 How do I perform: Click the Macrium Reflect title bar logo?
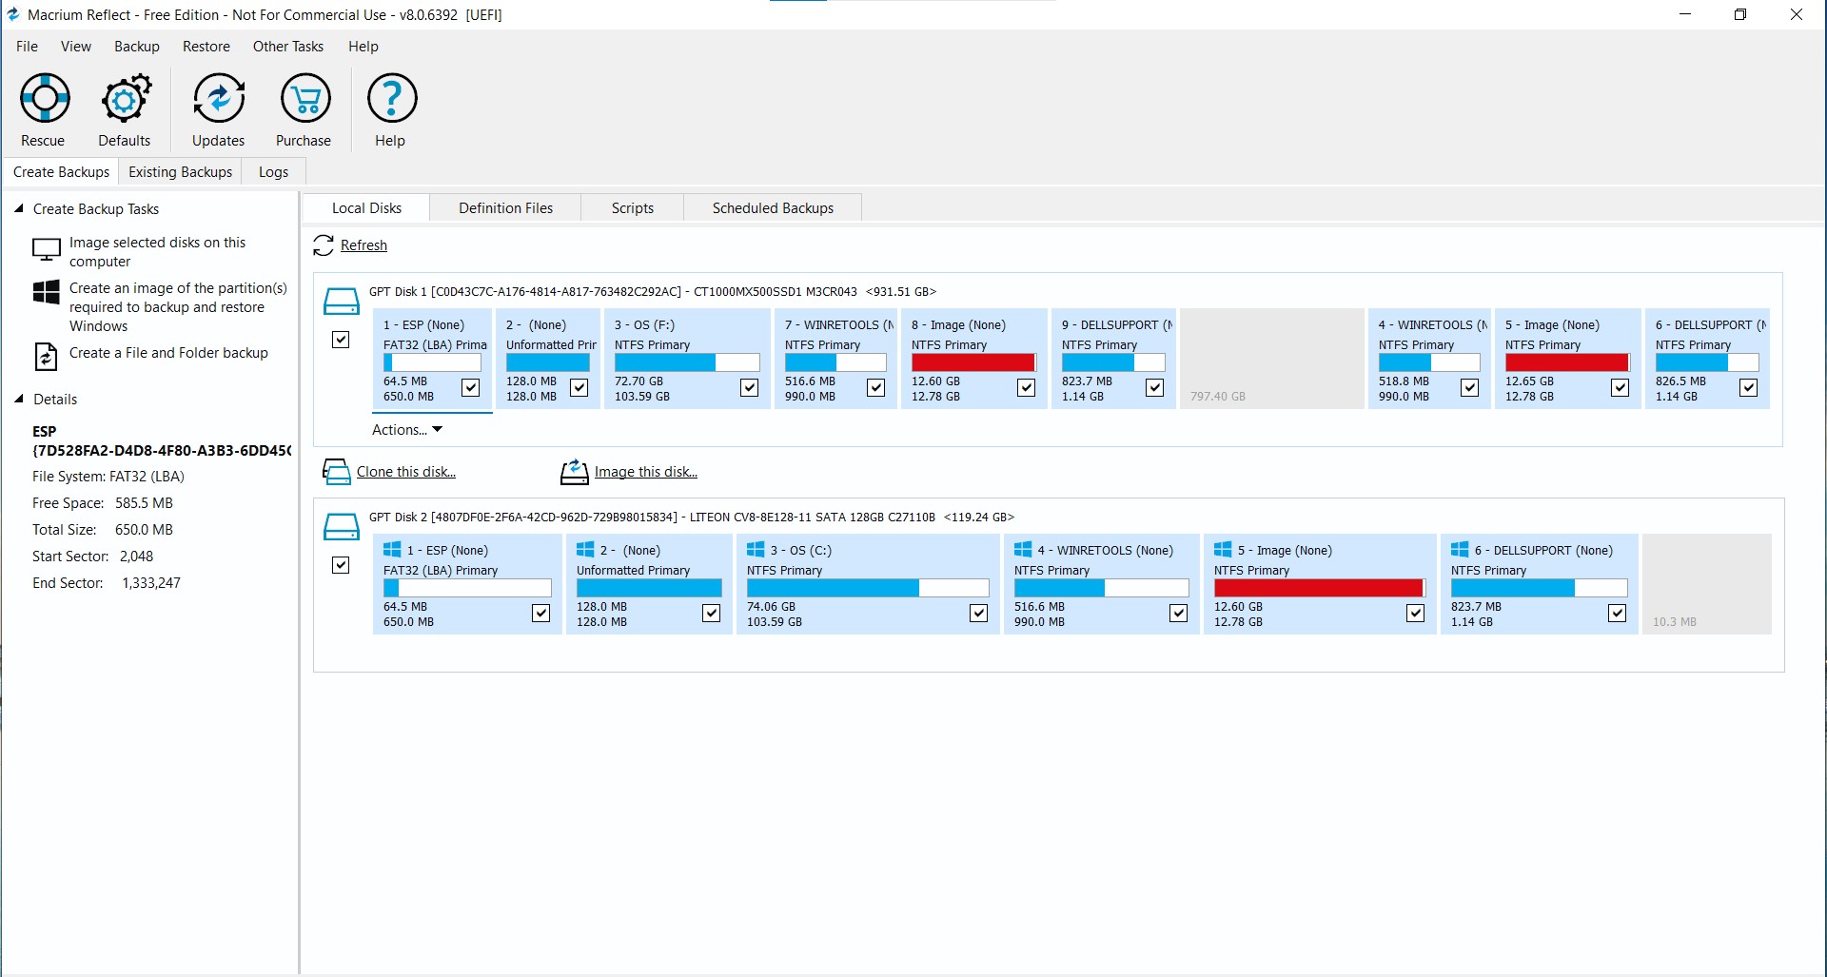tap(13, 14)
